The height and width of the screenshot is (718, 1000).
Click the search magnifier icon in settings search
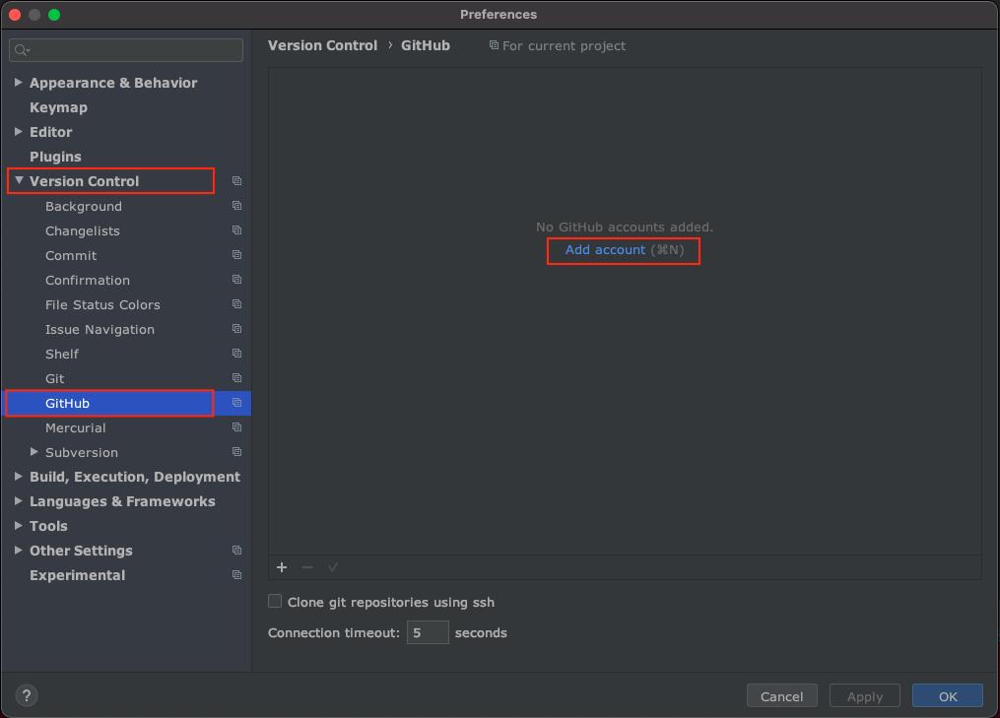(x=22, y=50)
